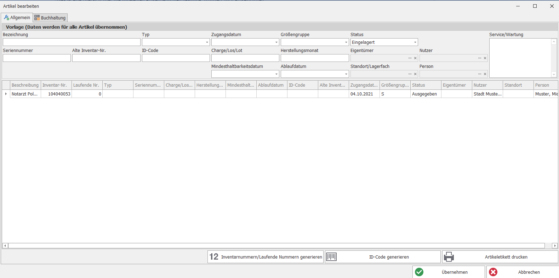Open the Status dropdown showing Eingelagert
Viewport: 559px width, 278px height.
[415, 42]
